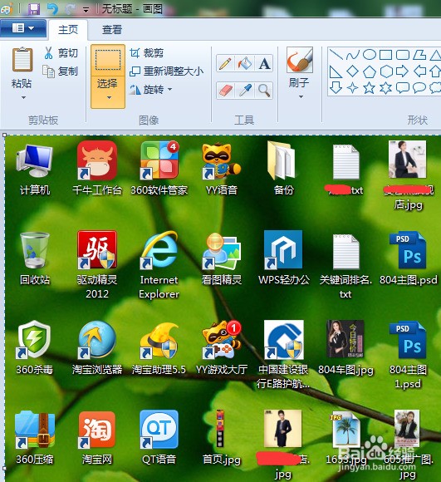Pick the Eraser tool
441x482 pixels.
pyautogui.click(x=225, y=91)
